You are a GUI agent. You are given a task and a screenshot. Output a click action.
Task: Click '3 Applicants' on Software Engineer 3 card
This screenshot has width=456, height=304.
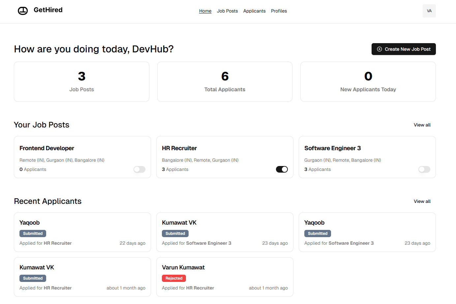(x=318, y=169)
